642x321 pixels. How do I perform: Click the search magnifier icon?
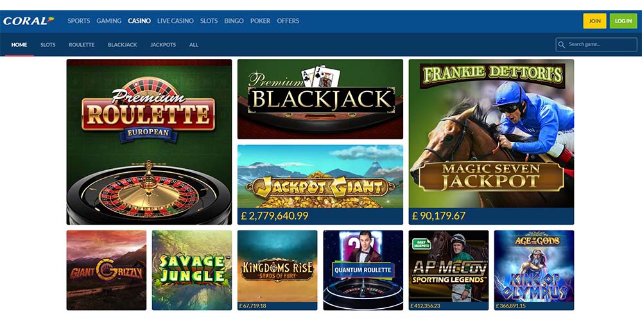click(x=561, y=45)
